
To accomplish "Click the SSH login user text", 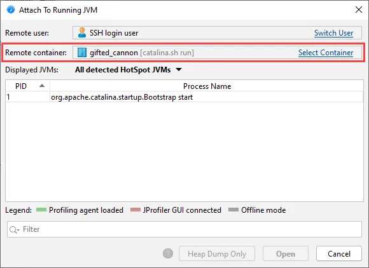I will click(114, 33).
